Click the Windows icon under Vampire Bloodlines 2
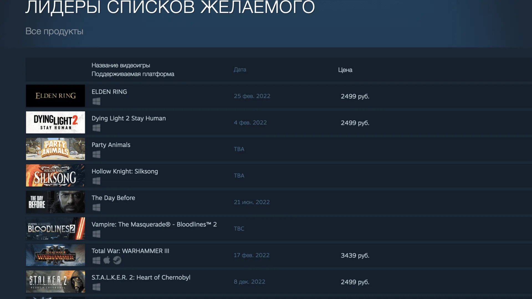This screenshot has height=299, width=532. pyautogui.click(x=96, y=234)
